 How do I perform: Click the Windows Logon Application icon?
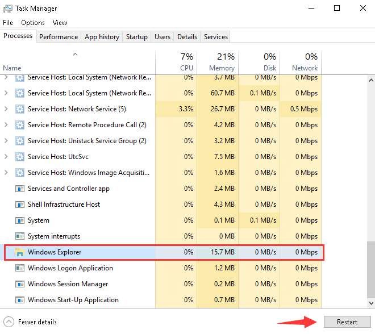tap(20, 268)
